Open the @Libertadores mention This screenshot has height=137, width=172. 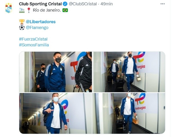click(x=41, y=22)
